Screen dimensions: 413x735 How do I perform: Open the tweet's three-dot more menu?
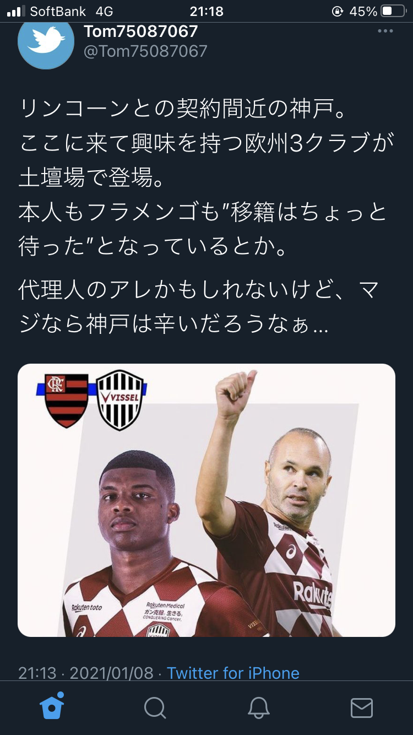pyautogui.click(x=385, y=31)
